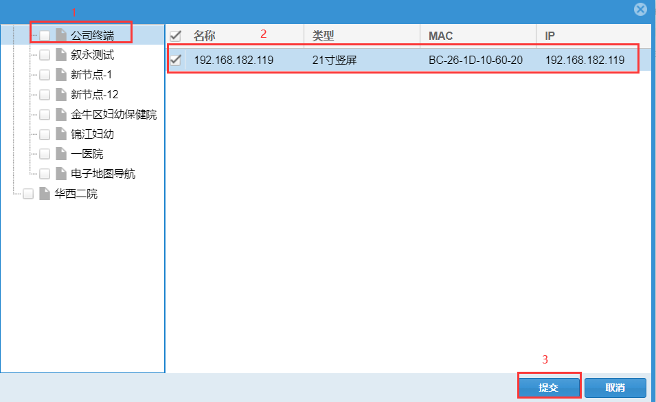Screen dimensions: 656x402
Task: Check the 华西二院 checkbox
Action: point(28,194)
